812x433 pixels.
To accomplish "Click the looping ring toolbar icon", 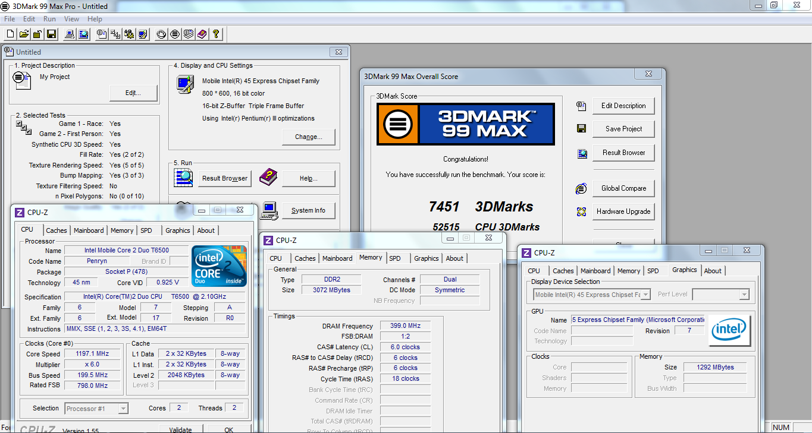I will 161,34.
